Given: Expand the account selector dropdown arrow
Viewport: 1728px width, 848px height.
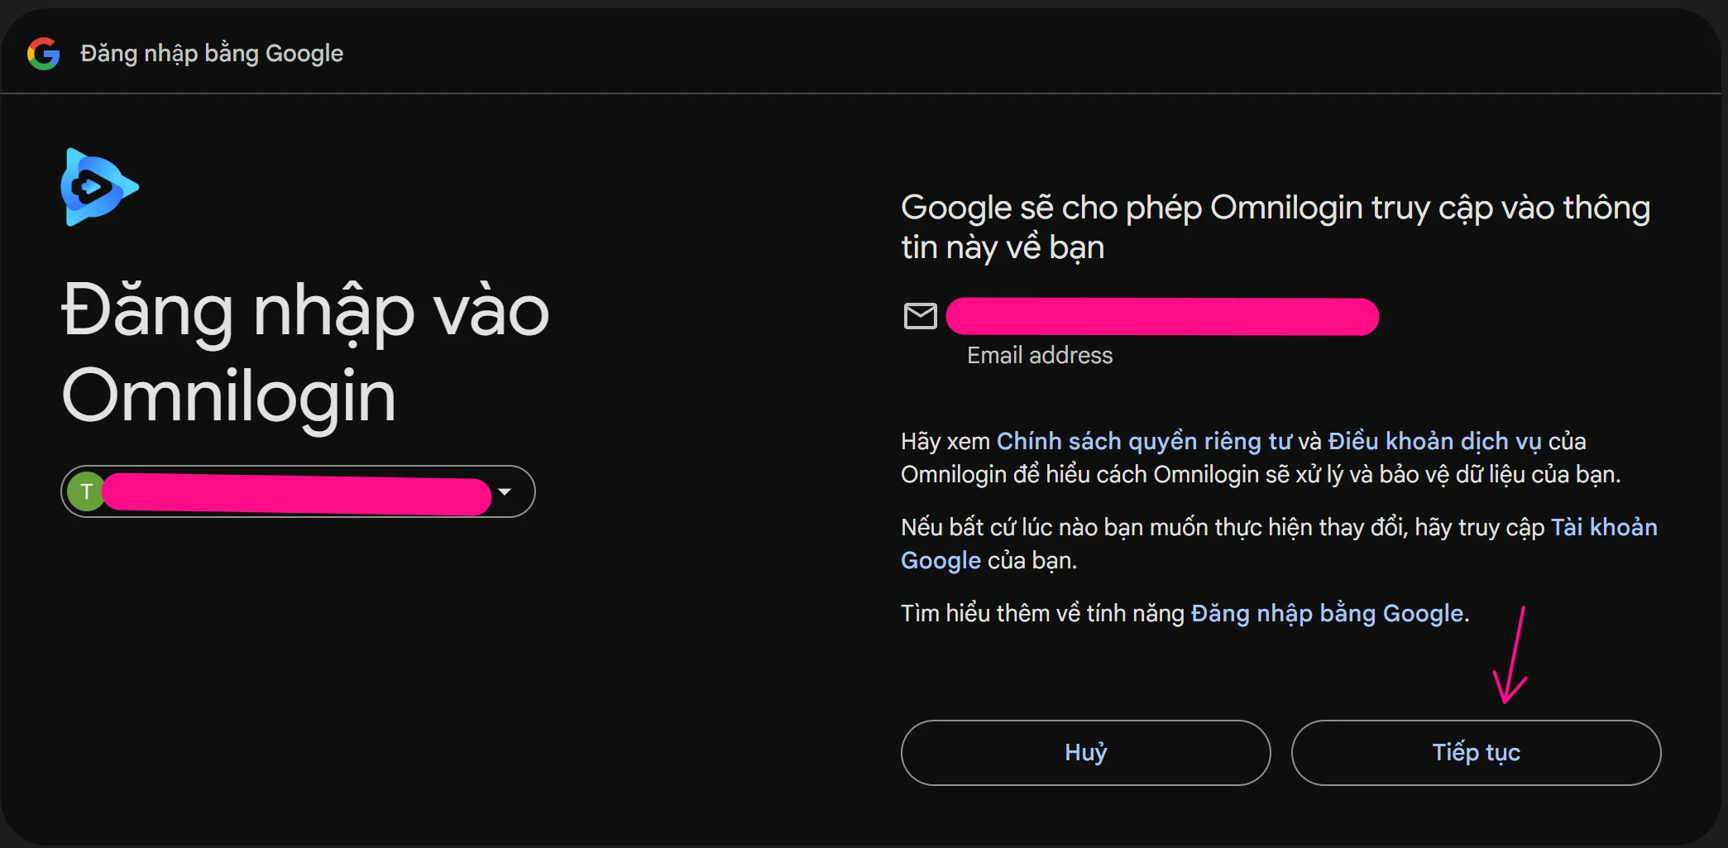Looking at the screenshot, I should click(505, 491).
